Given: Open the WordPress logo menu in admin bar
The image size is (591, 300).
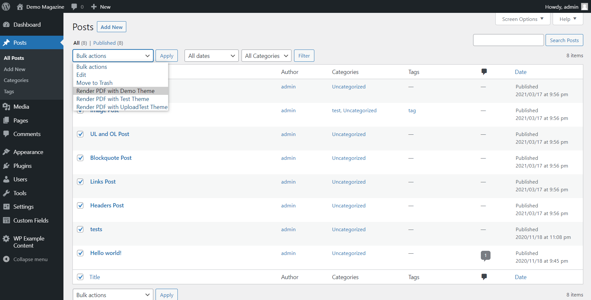Looking at the screenshot, I should point(6,6).
